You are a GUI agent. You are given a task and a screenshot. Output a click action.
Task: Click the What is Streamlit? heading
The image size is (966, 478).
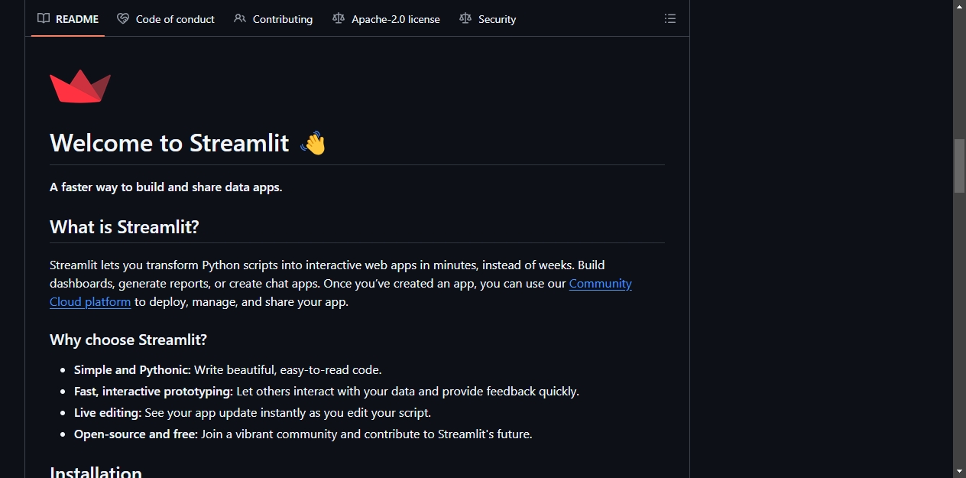(125, 227)
